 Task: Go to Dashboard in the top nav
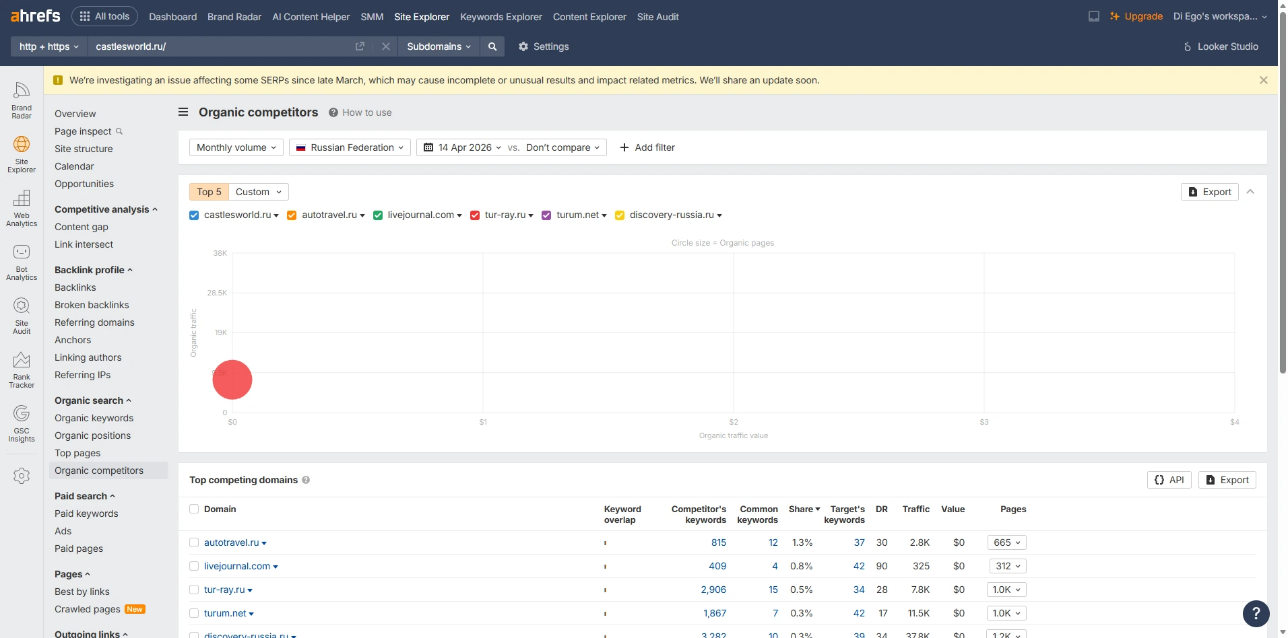coord(173,17)
